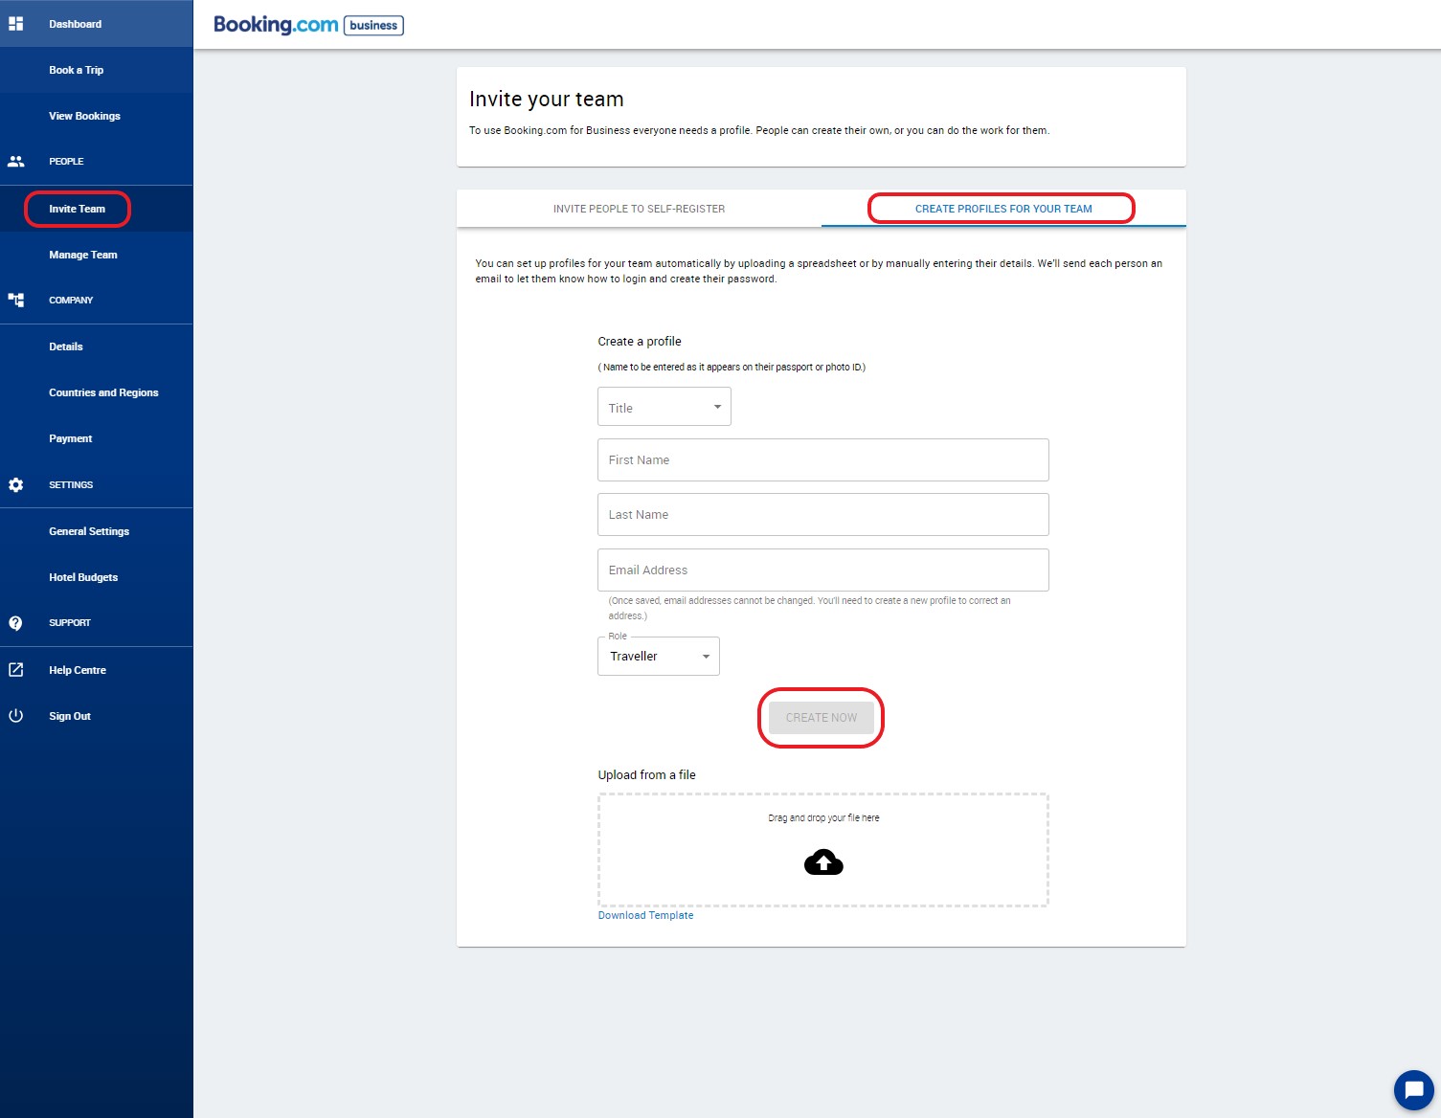Click the People section icon
The image size is (1441, 1118).
pyautogui.click(x=15, y=161)
